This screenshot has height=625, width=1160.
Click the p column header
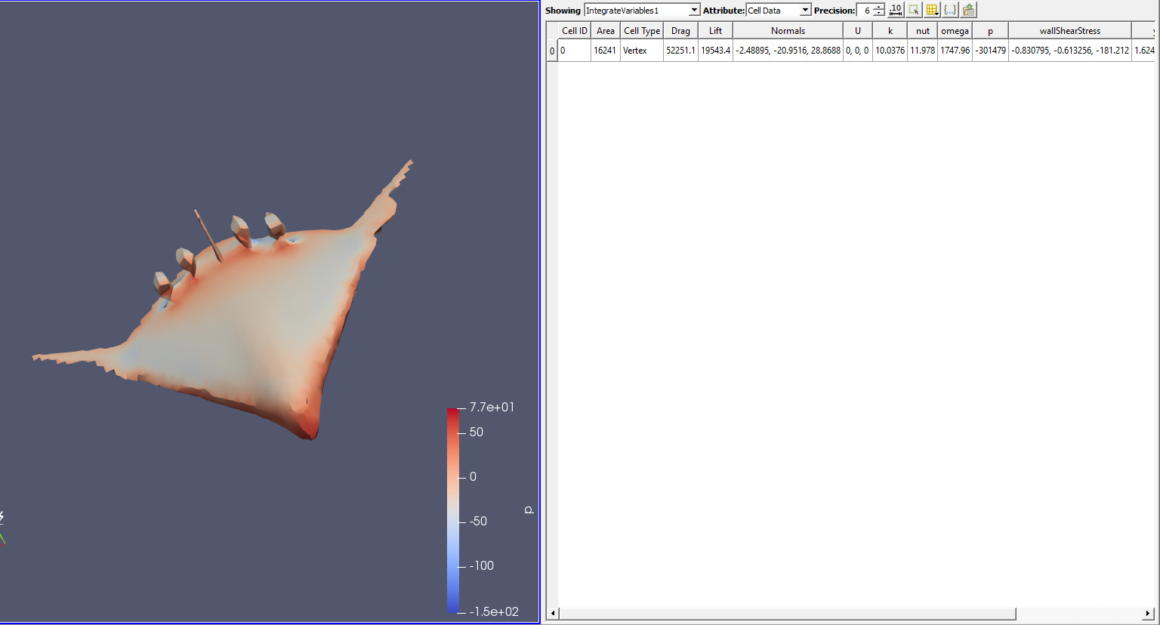pos(990,31)
